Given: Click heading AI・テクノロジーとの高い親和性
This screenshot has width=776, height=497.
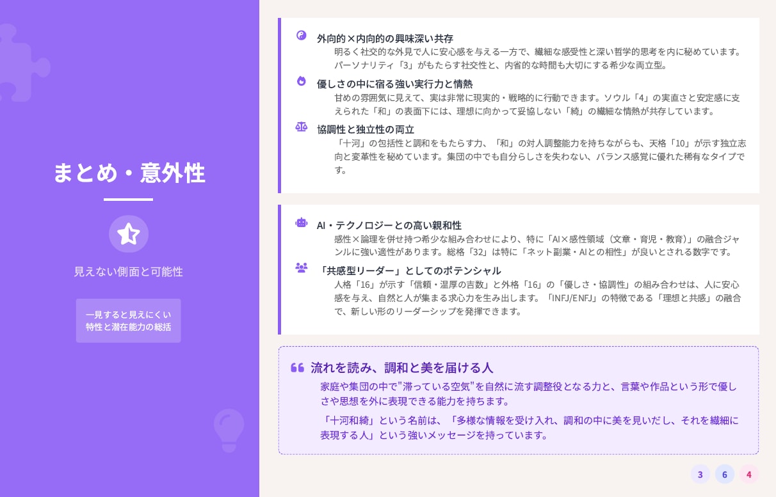Looking at the screenshot, I should point(389,225).
